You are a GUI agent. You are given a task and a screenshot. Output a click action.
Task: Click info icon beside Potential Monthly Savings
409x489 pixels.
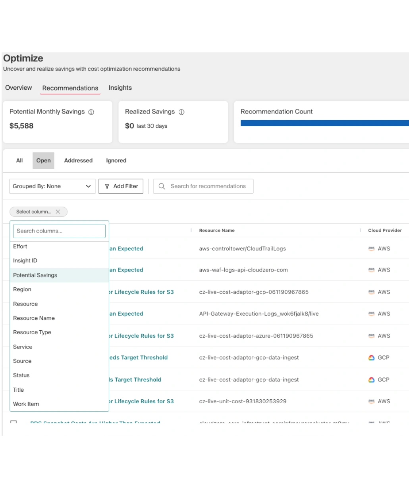pyautogui.click(x=91, y=112)
